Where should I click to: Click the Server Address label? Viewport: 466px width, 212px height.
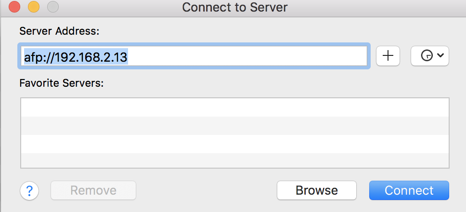tap(59, 31)
